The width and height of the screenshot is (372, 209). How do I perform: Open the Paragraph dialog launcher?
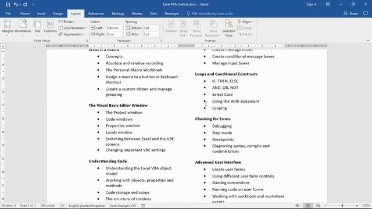(x=162, y=41)
